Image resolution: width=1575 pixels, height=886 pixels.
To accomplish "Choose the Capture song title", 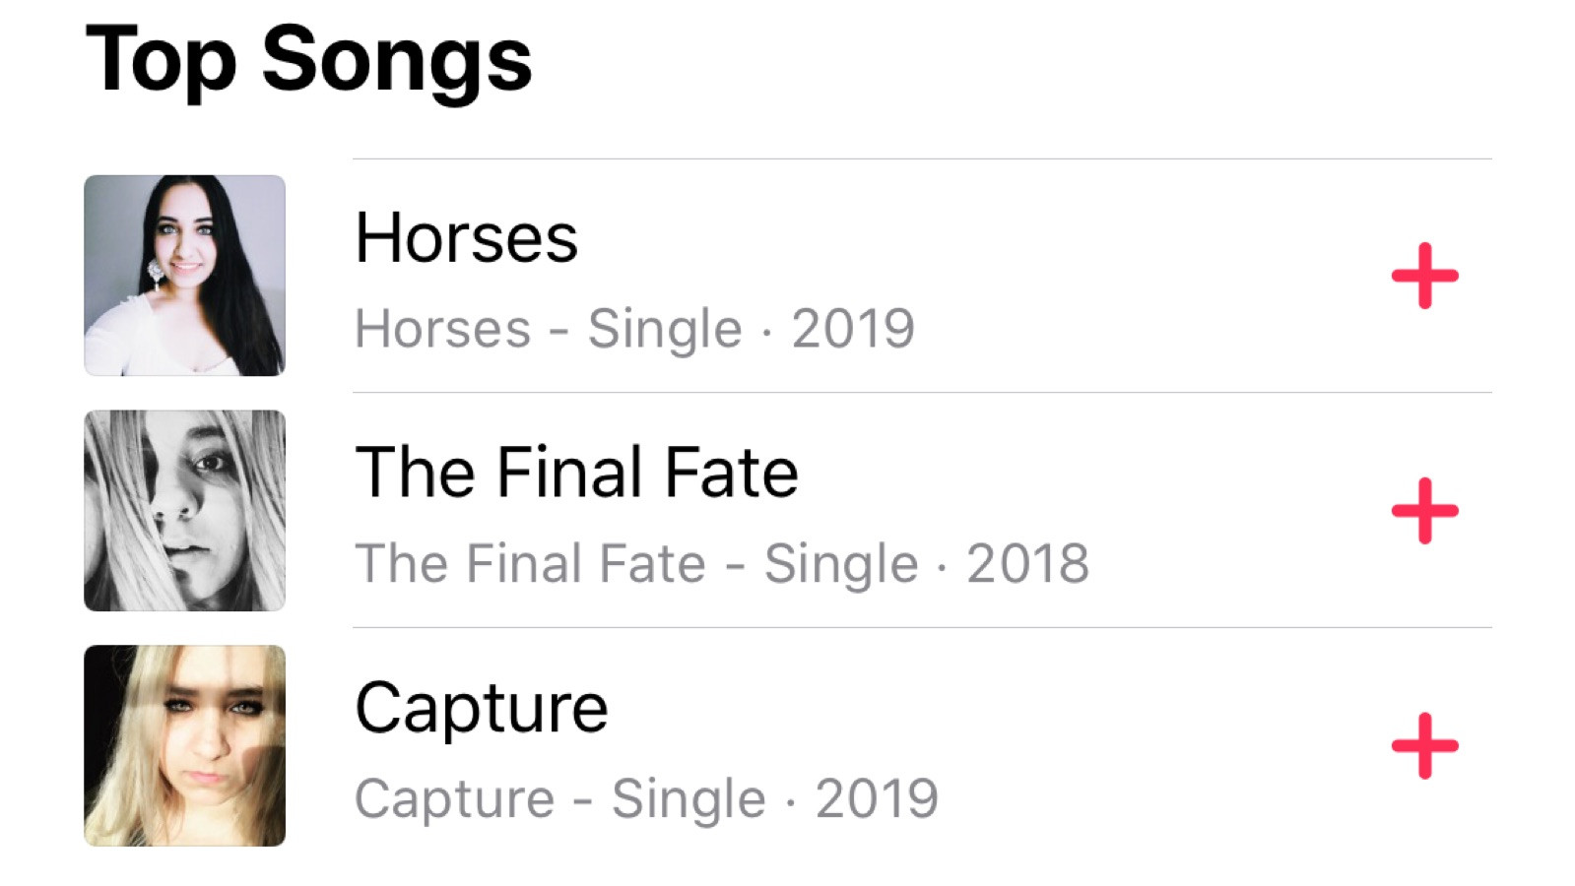I will (x=482, y=709).
